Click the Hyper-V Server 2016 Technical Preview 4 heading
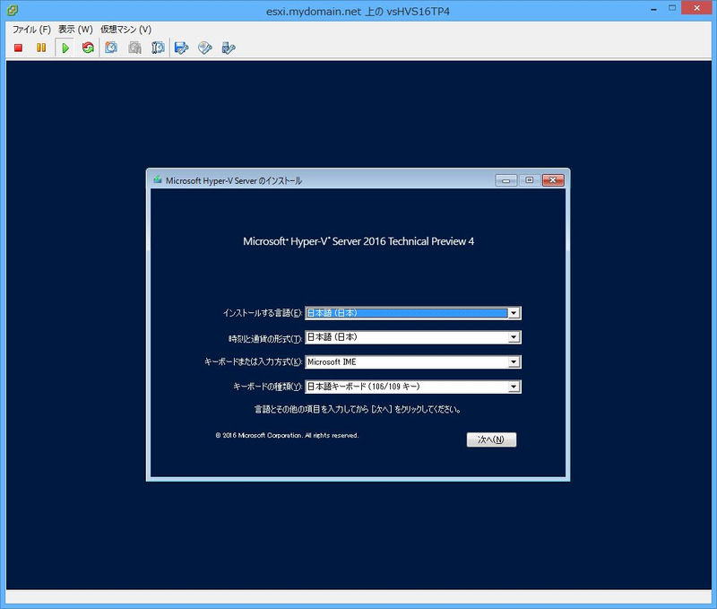717x609 pixels. (358, 241)
